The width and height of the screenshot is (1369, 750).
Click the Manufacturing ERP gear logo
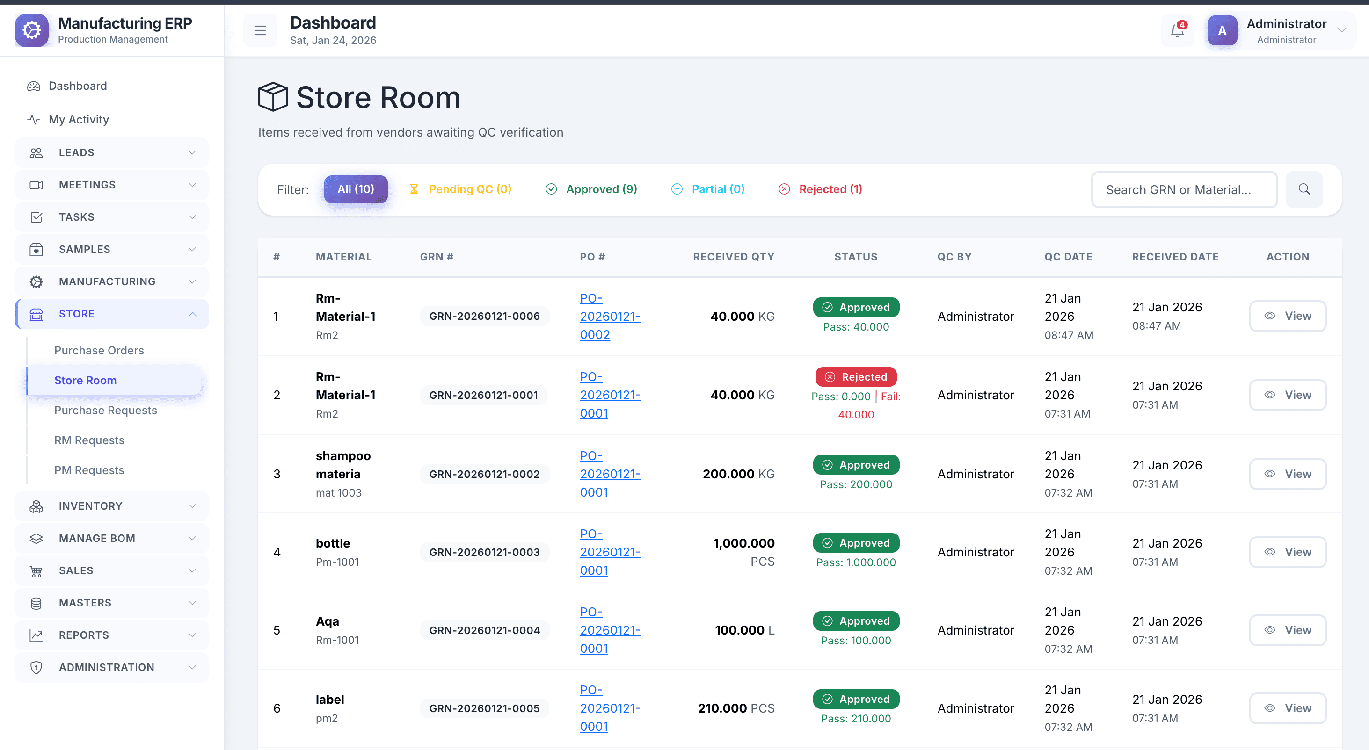pos(32,30)
